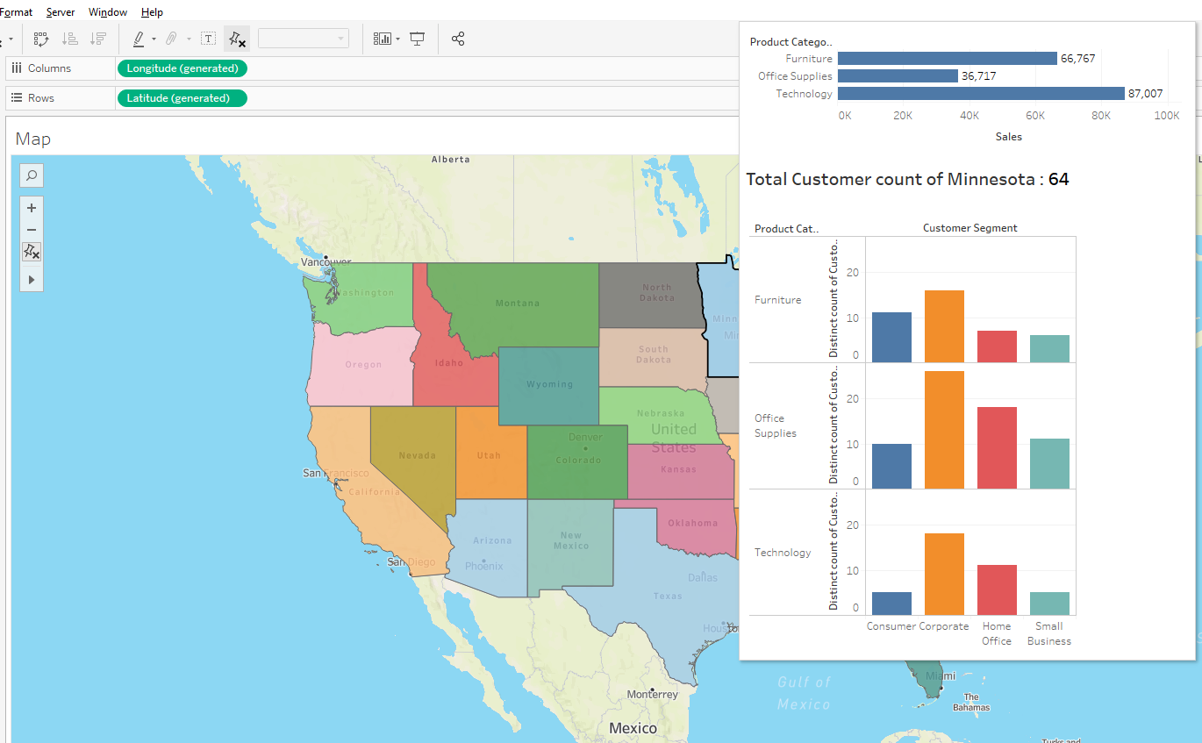Image resolution: width=1202 pixels, height=743 pixels.
Task: Toggle the pin on the map controls
Action: (31, 252)
